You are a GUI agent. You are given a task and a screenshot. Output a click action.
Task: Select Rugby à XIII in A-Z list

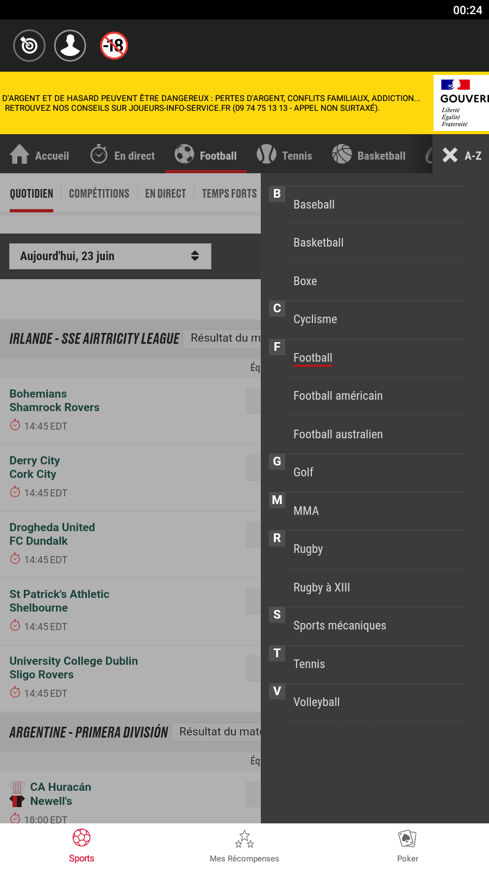[322, 588]
